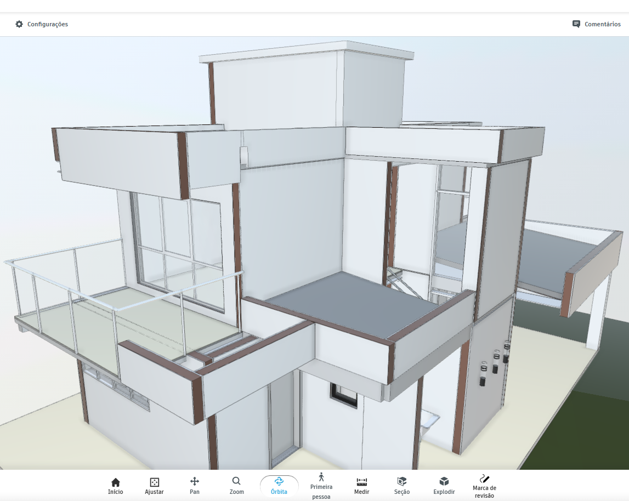Viewport: 629px width, 501px height.
Task: Select the Seção section-cut tool
Action: 401,486
